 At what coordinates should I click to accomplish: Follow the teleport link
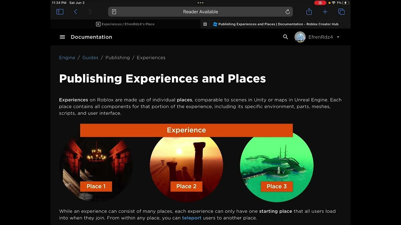(192, 218)
